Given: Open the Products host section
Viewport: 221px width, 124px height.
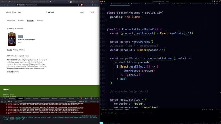Looking at the screenshot, I should coord(30,21).
